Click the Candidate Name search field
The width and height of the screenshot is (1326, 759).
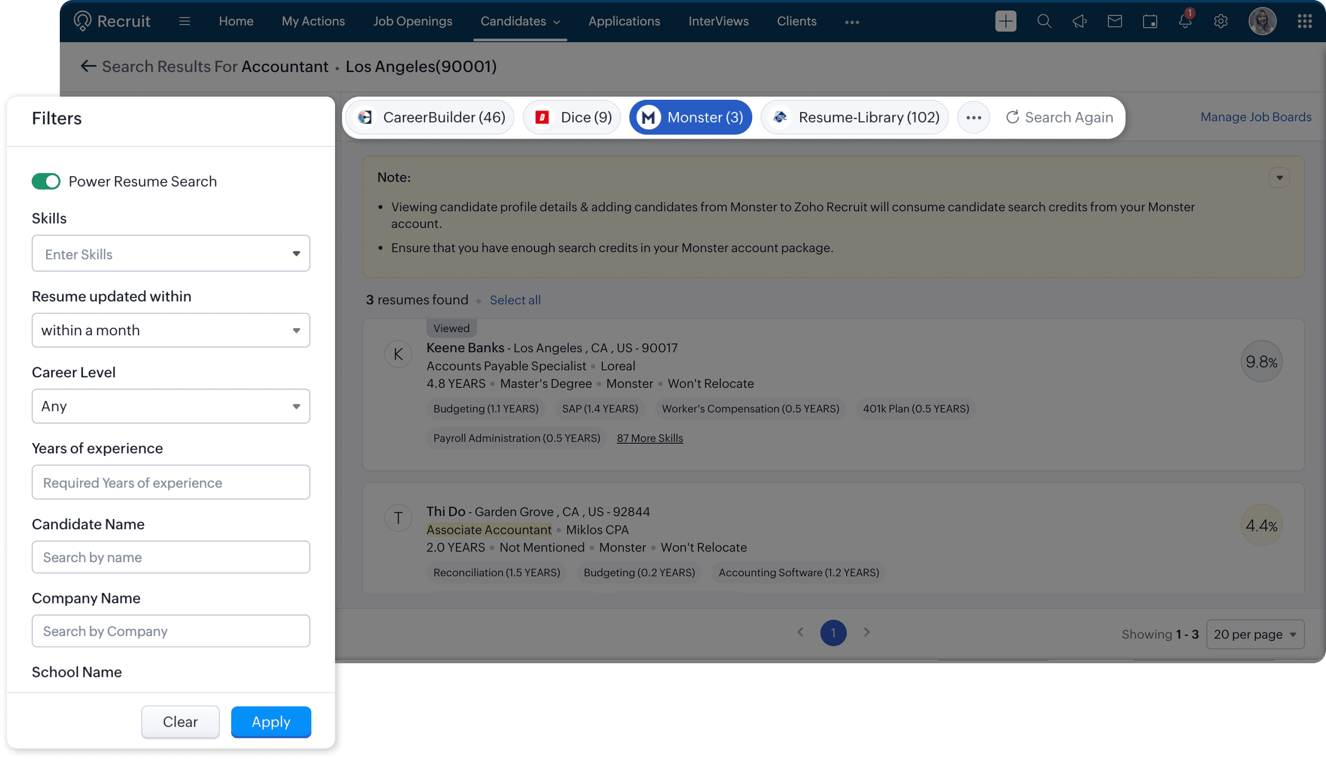point(171,557)
